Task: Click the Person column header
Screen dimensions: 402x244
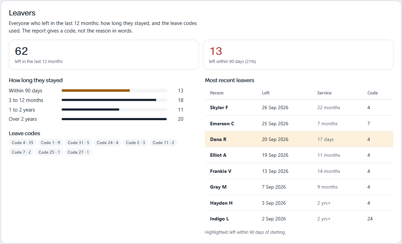Action: tap(217, 93)
